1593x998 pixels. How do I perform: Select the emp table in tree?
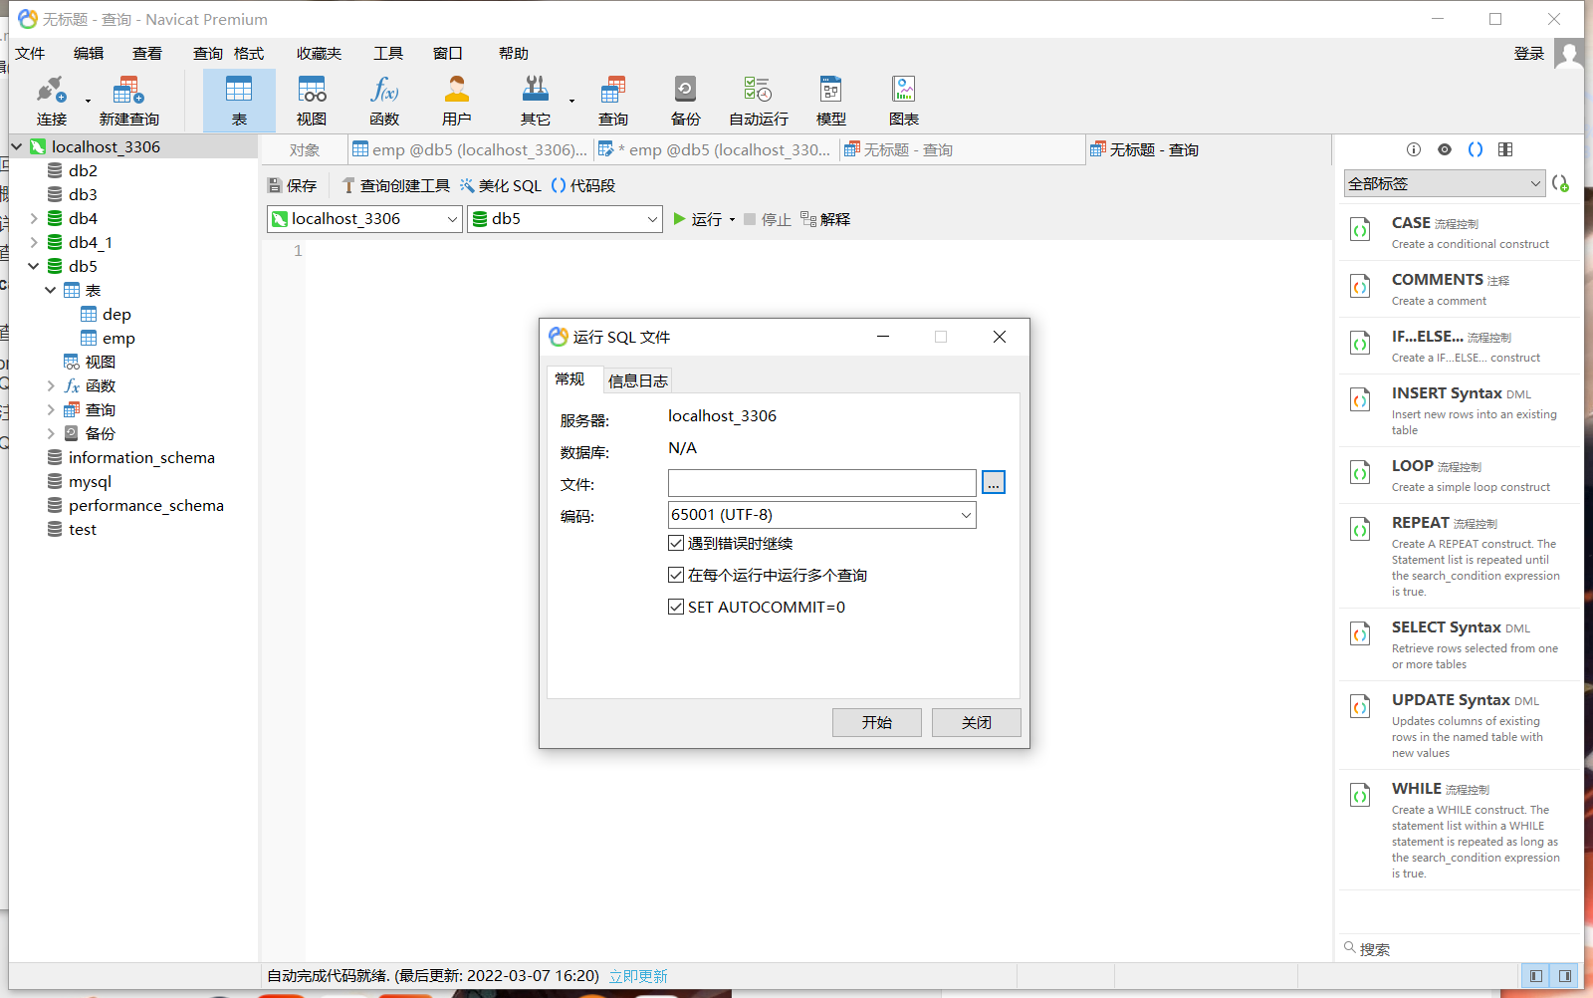pyautogui.click(x=118, y=339)
